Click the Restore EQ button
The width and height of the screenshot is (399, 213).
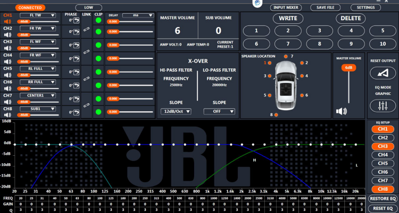click(x=383, y=199)
